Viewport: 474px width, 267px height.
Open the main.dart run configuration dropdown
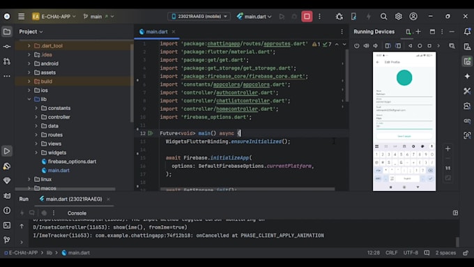[x=254, y=16]
